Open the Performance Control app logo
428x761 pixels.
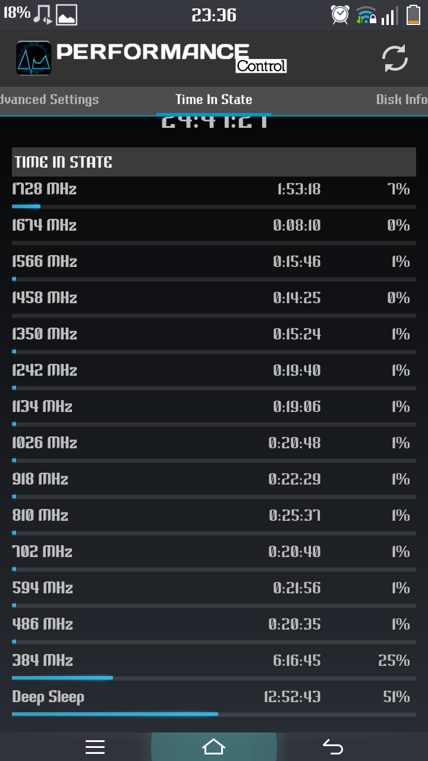pos(33,58)
